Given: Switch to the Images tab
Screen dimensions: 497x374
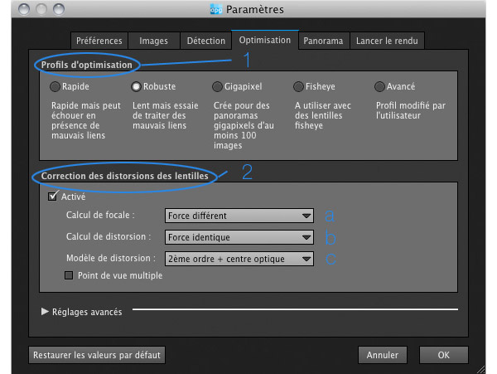Looking at the screenshot, I should pyautogui.click(x=154, y=41).
